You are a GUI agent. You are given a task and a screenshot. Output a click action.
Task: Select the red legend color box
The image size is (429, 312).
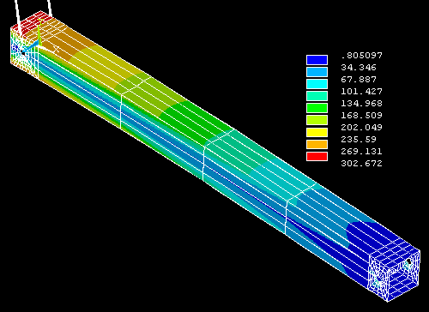click(317, 156)
